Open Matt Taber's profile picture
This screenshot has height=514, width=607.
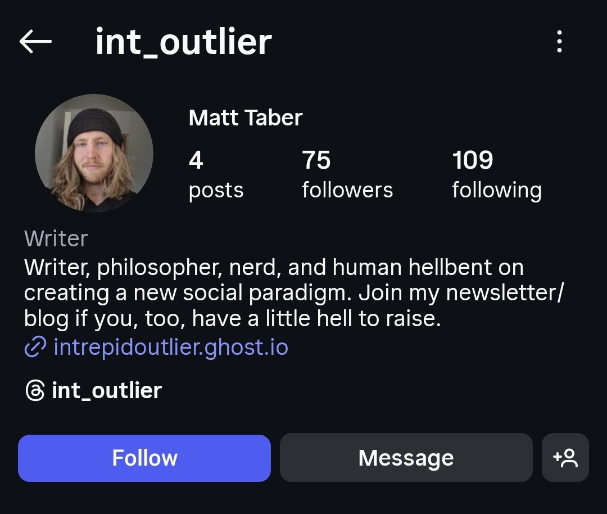(94, 153)
